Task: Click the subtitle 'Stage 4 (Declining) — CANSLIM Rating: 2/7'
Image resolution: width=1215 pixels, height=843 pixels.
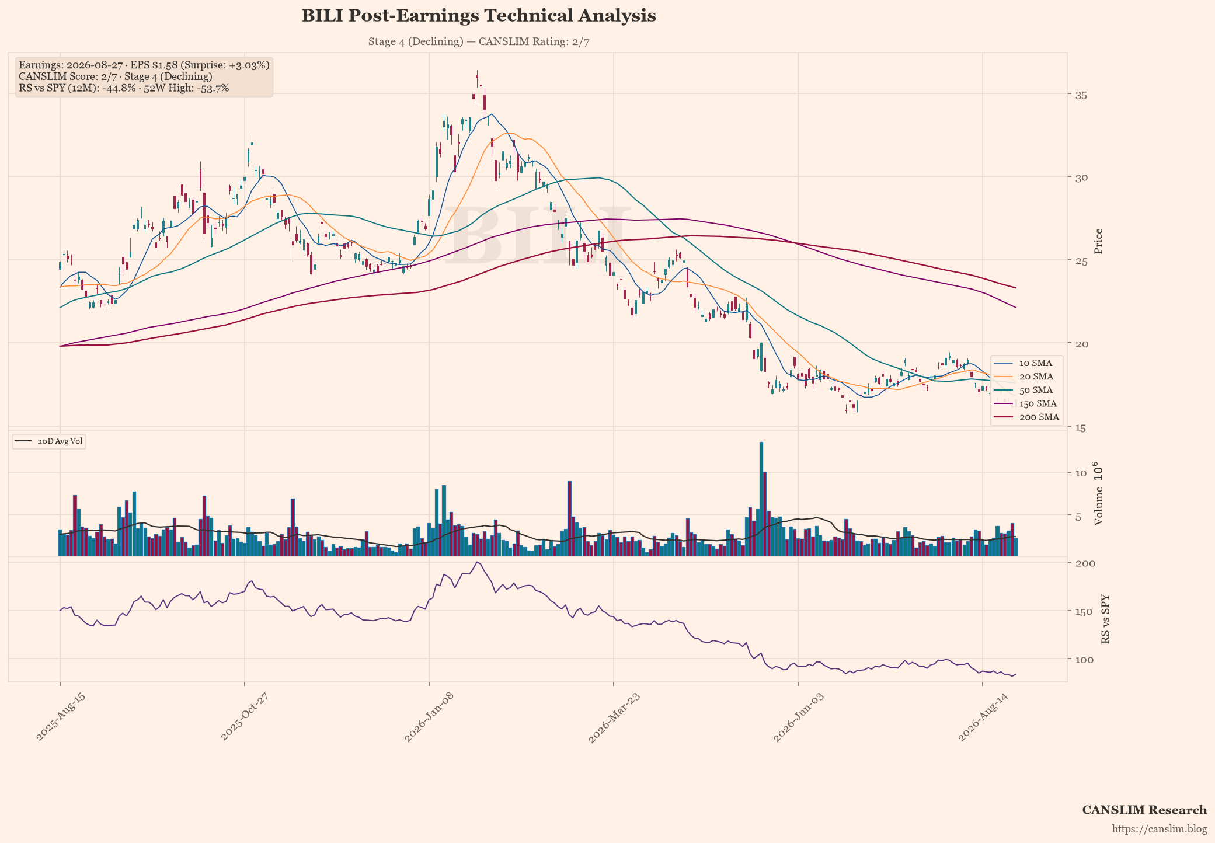Action: [479, 41]
